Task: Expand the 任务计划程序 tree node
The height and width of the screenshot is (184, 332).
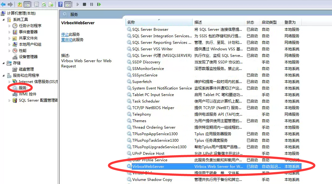Action: [9, 26]
